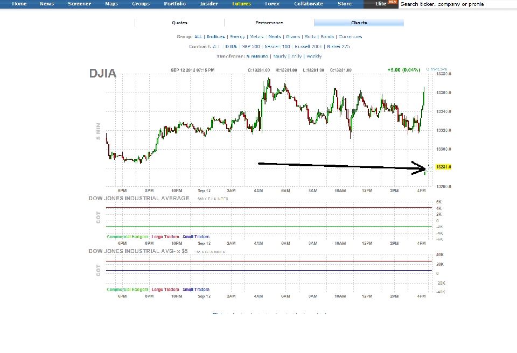Click the O:13281.00 open value
The height and width of the screenshot is (353, 517).
tap(259, 70)
